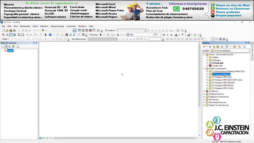Select the Layers data frame
Image resolution: width=254 pixels, height=143 pixels.
(x=10, y=50)
